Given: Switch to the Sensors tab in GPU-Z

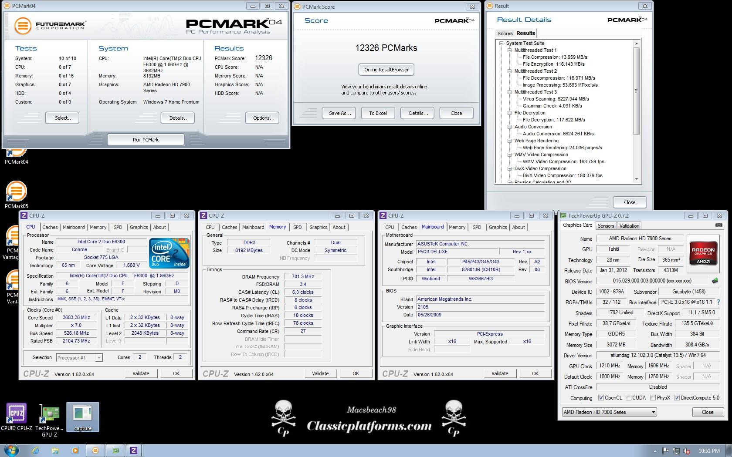Looking at the screenshot, I should pos(606,225).
